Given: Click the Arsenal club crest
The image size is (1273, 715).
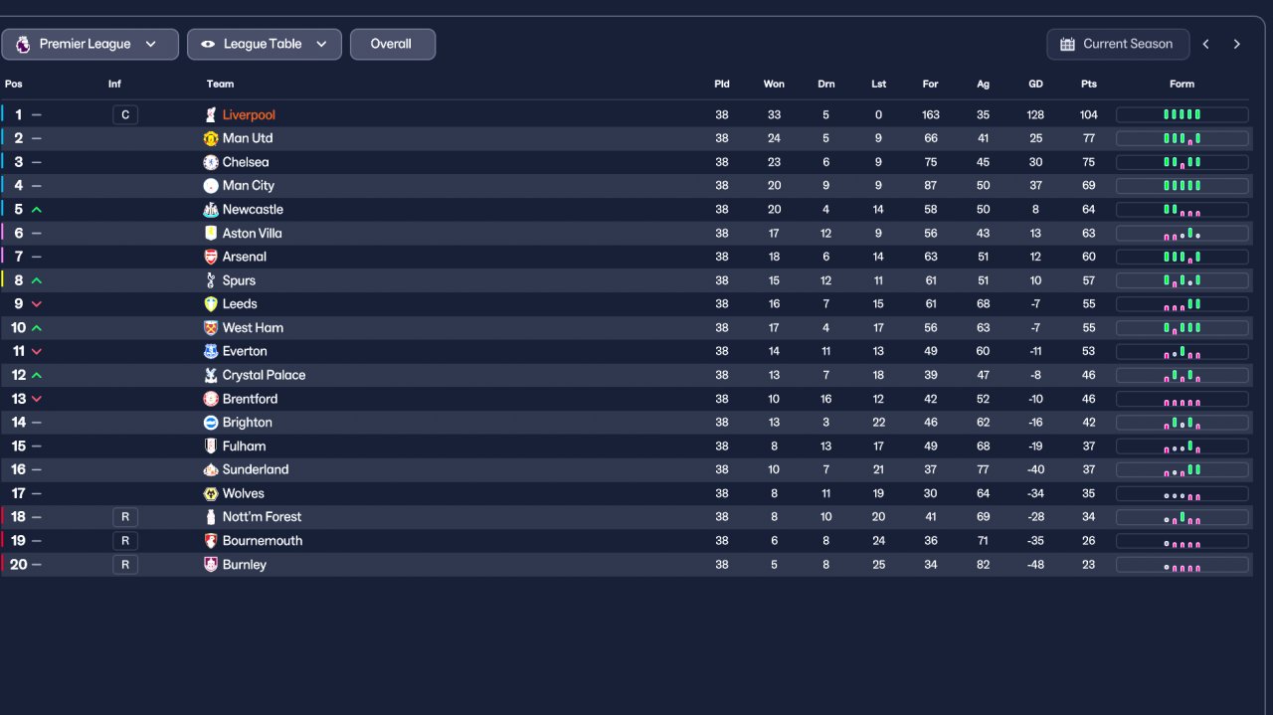Looking at the screenshot, I should (x=211, y=257).
